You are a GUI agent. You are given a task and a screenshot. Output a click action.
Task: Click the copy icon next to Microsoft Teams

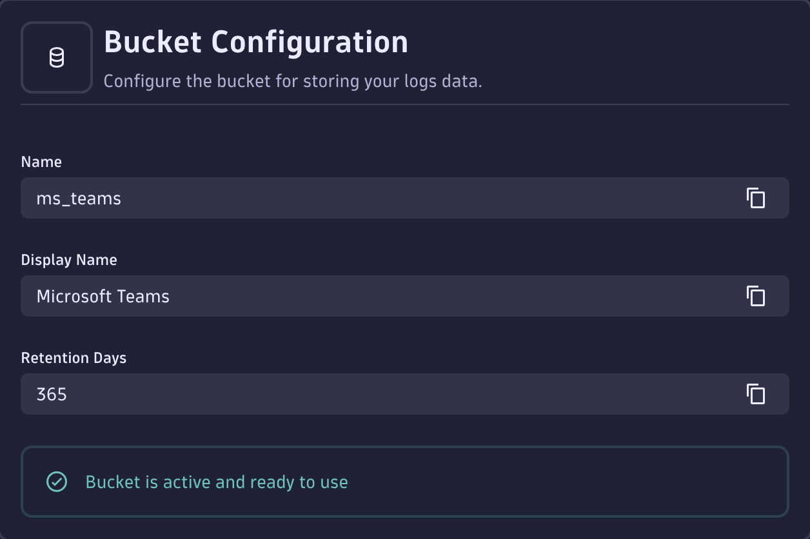756,296
